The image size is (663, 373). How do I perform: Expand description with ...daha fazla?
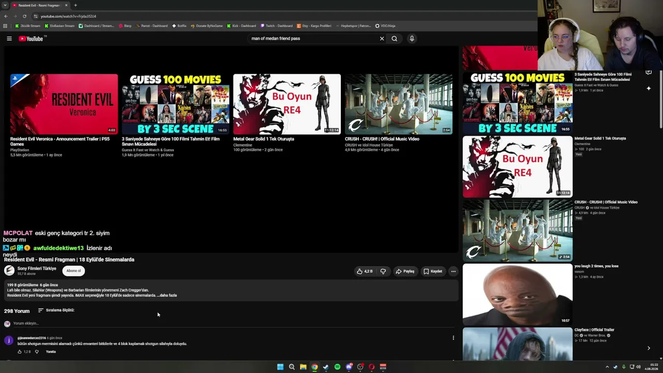tap(167, 295)
